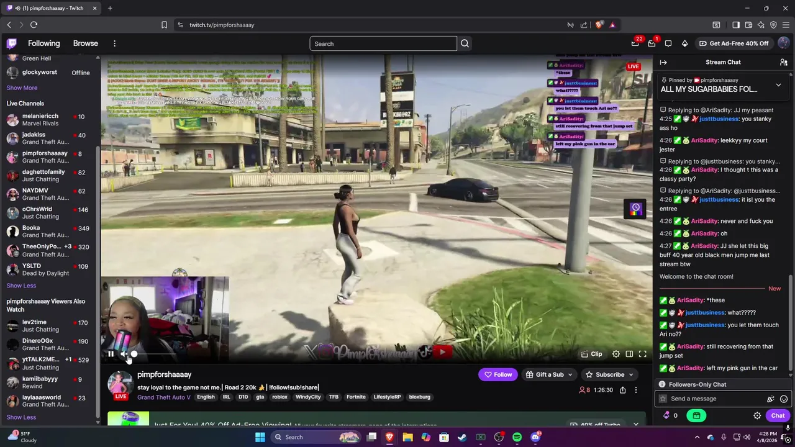Open Steam from the taskbar
The width and height of the screenshot is (795, 447).
(x=462, y=437)
